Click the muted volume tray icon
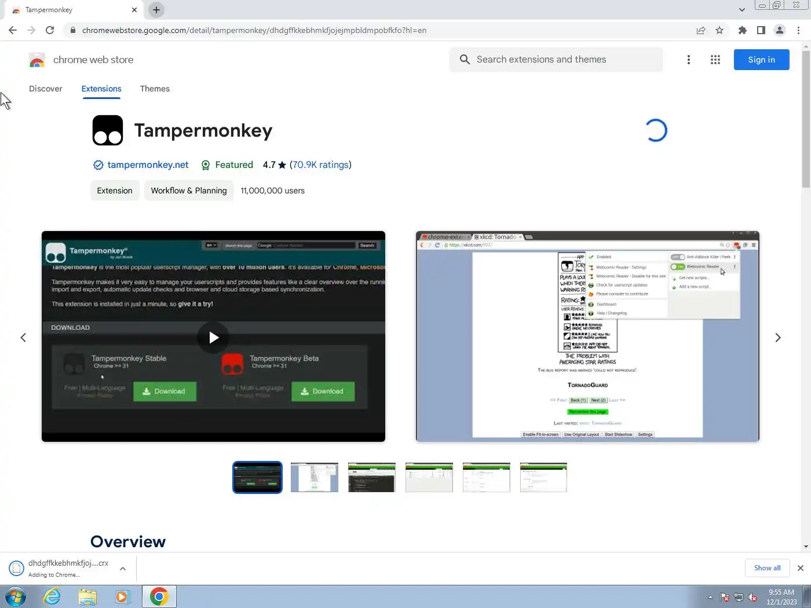 (752, 597)
